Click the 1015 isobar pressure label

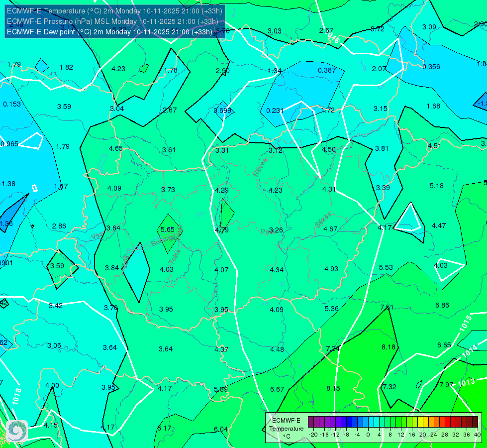[466, 323]
